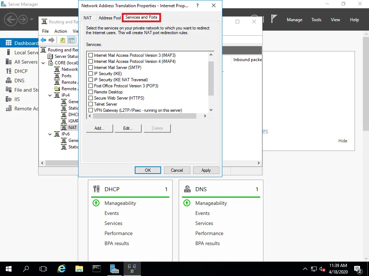Enable Internet Mail Access Protocol Version 4

[90, 61]
